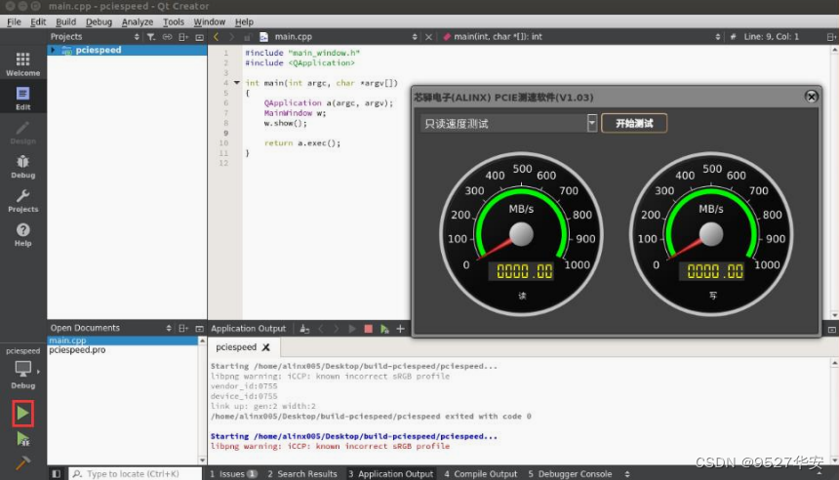The width and height of the screenshot is (839, 480).
Task: Re-run the application in output pane
Action: (x=352, y=329)
